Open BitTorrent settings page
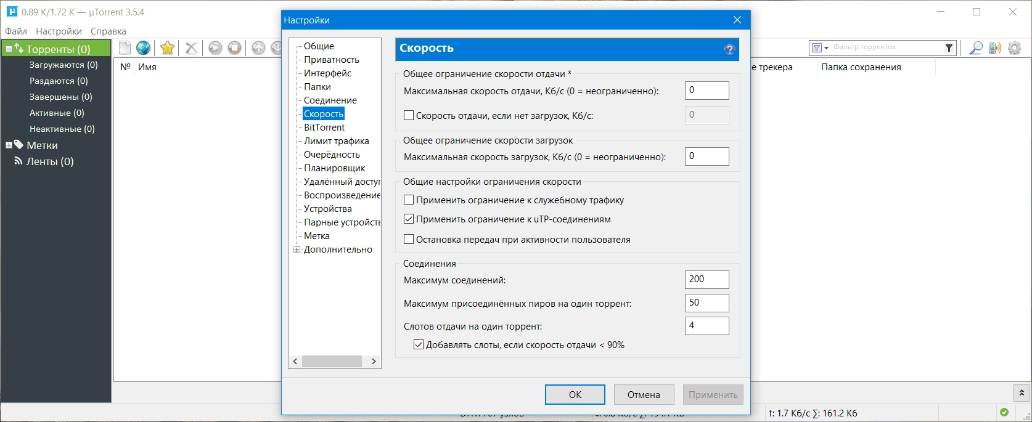 click(324, 127)
